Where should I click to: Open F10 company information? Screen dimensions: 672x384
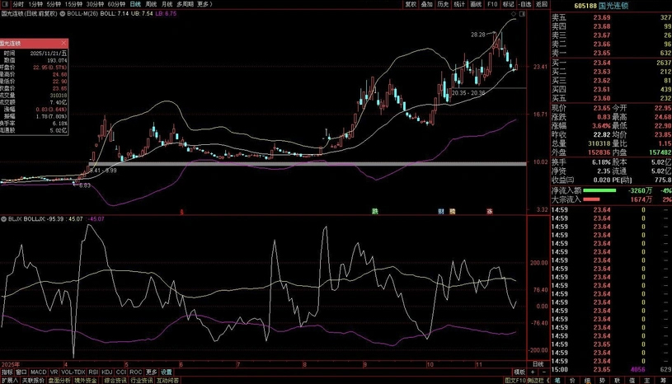[492, 4]
